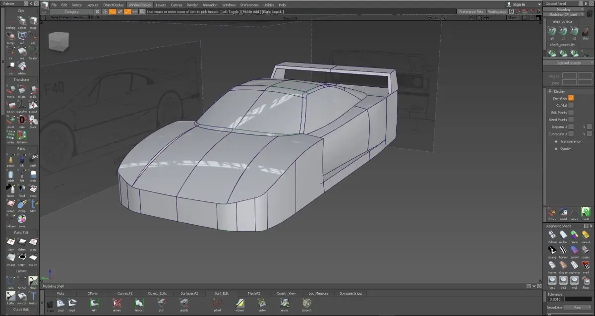Viewport: 595px width, 316px height.
Task: Select the zero transform tool
Action: click(x=22, y=121)
